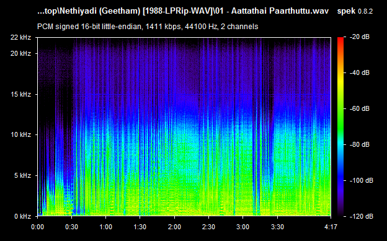This screenshot has width=387, height=241.
Task: Click the '-120 dB' legend label
Action: [x=362, y=217]
